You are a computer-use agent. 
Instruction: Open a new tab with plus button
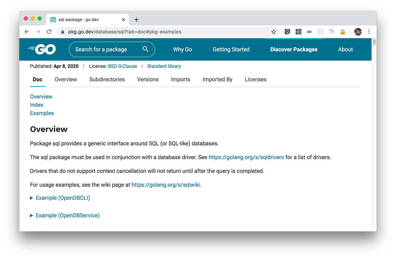click(136, 20)
